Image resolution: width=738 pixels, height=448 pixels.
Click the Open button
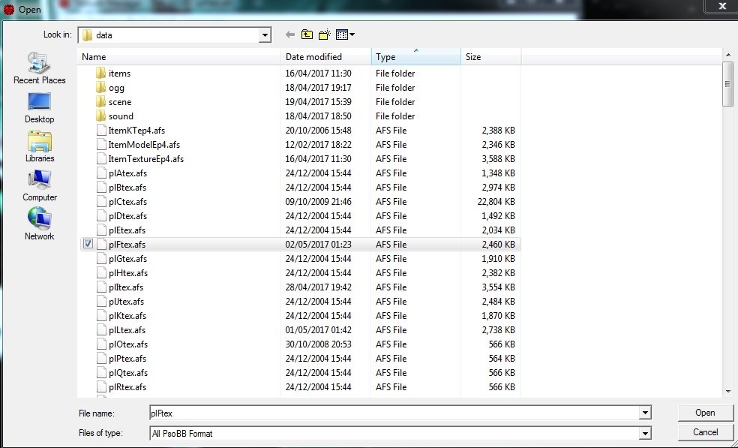click(x=705, y=413)
